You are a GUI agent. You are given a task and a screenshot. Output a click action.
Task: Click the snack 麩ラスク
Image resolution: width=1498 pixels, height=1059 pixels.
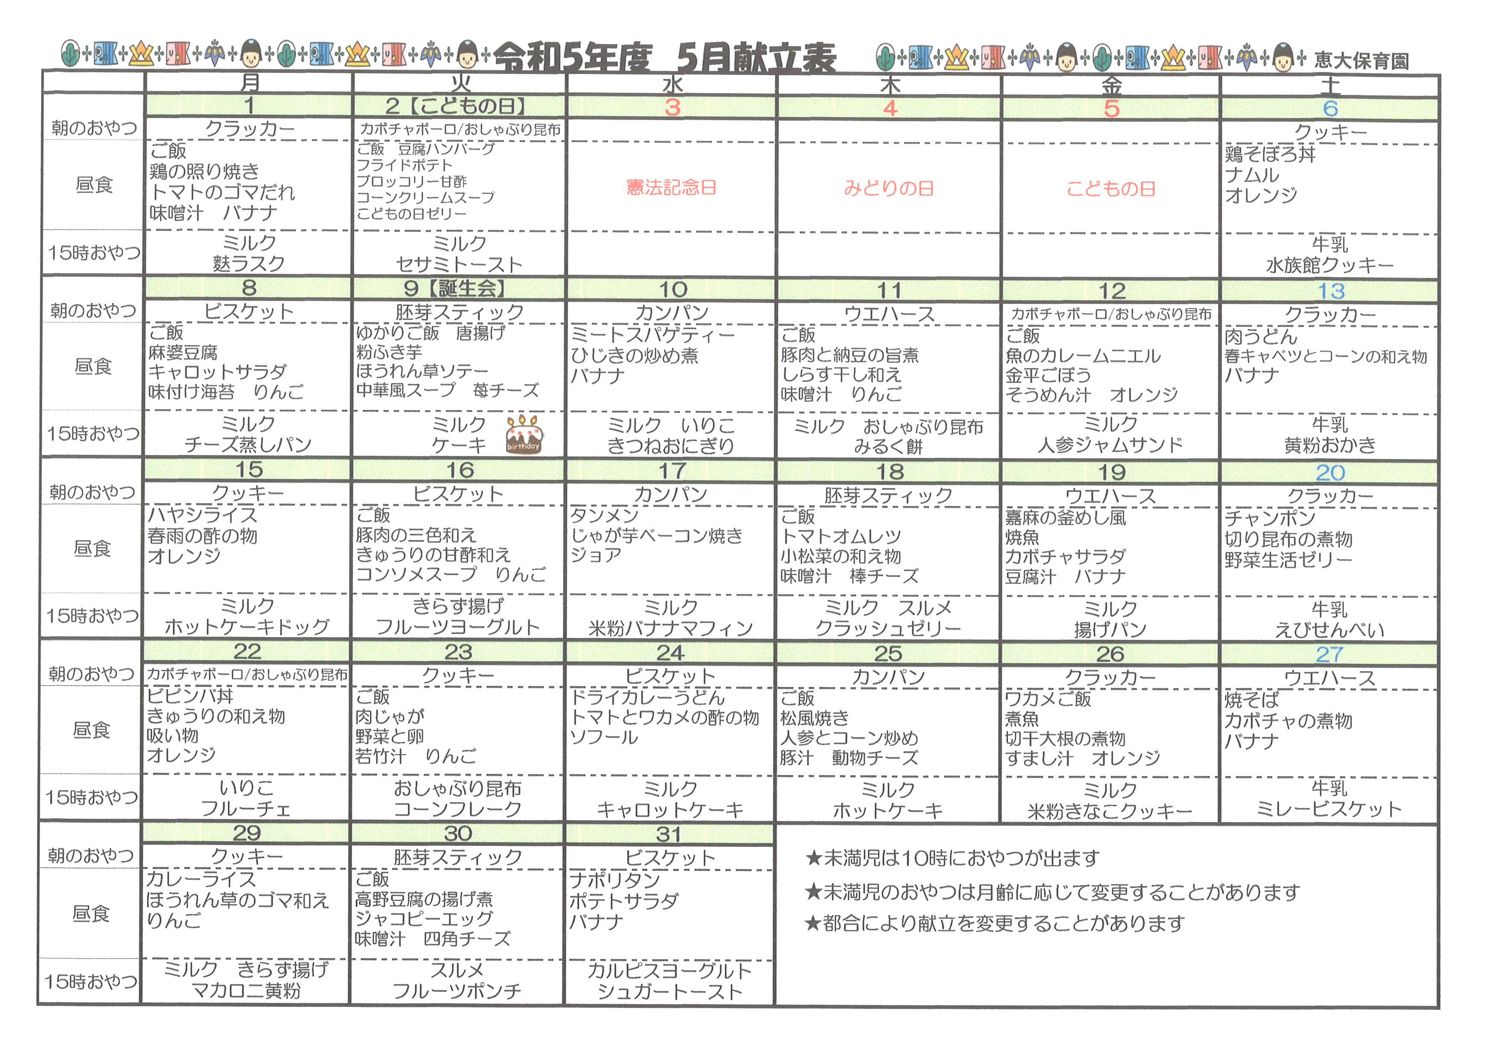coord(249,263)
